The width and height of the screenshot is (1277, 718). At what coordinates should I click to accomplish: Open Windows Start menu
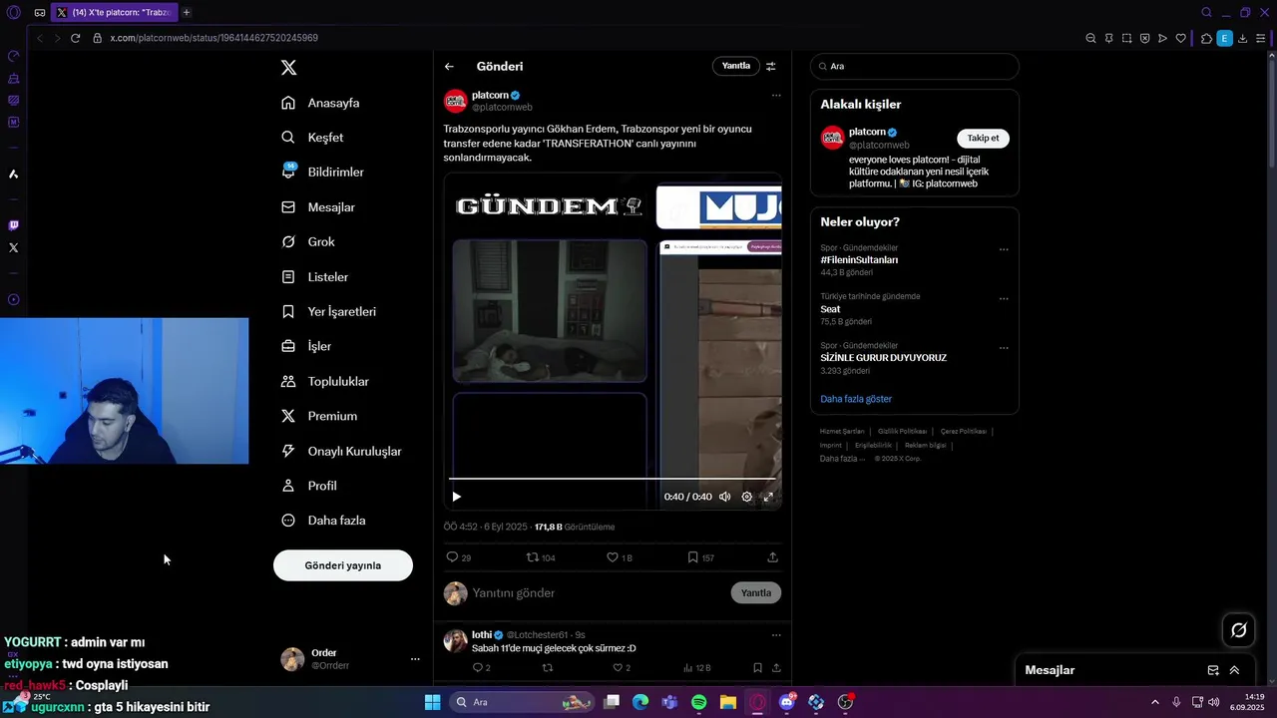[x=433, y=702]
